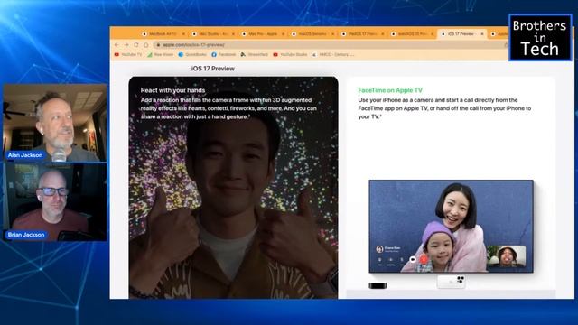Open the YouTube TV bookmark
The image size is (578, 325).
coord(128,54)
